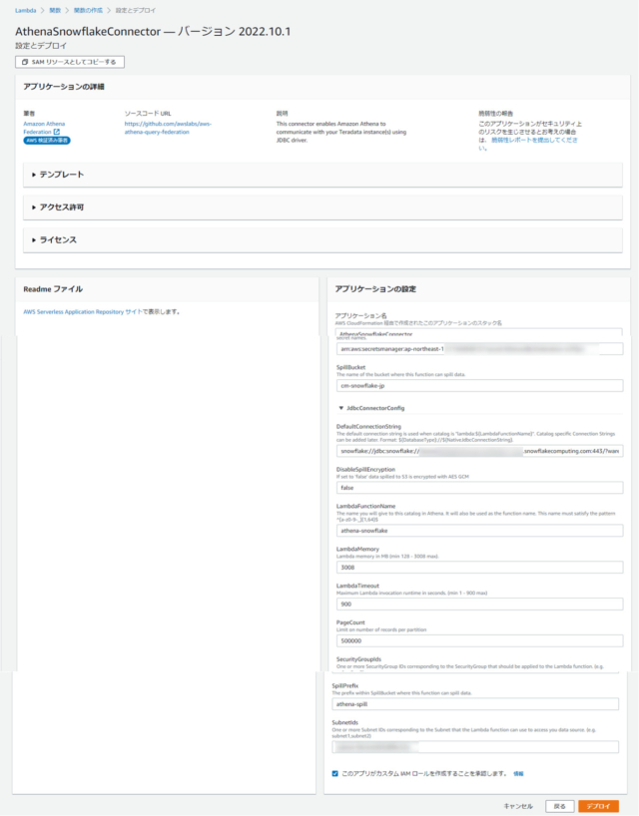Click the アプリケーションの設定 heading

375,289
